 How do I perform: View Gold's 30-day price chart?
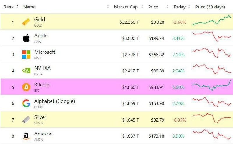[x=212, y=21]
